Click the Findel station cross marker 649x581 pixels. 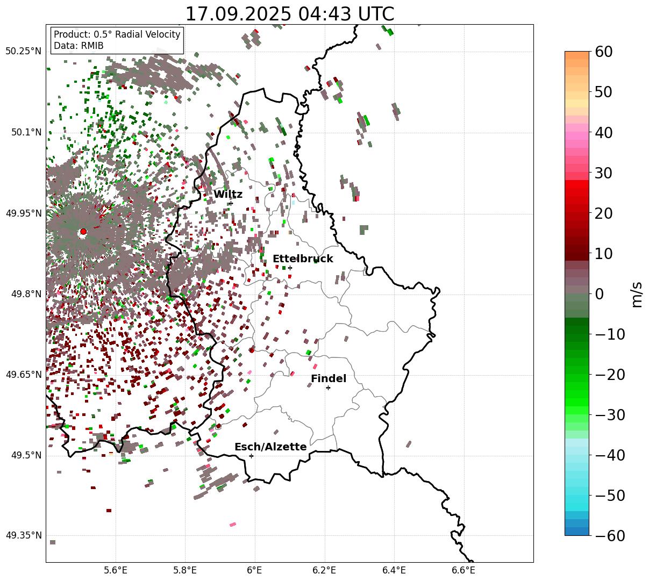click(328, 388)
